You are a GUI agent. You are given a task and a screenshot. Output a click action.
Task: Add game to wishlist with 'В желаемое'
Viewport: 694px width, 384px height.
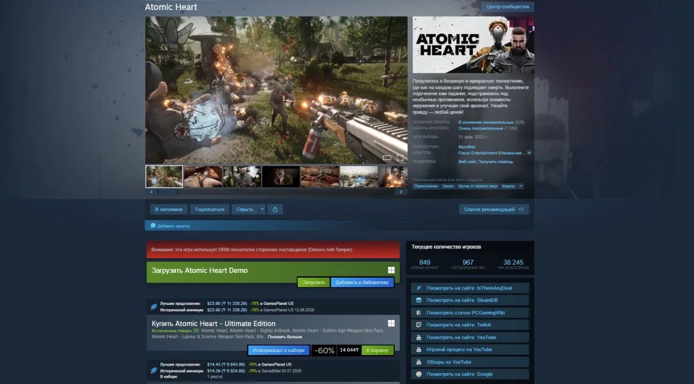coord(169,209)
